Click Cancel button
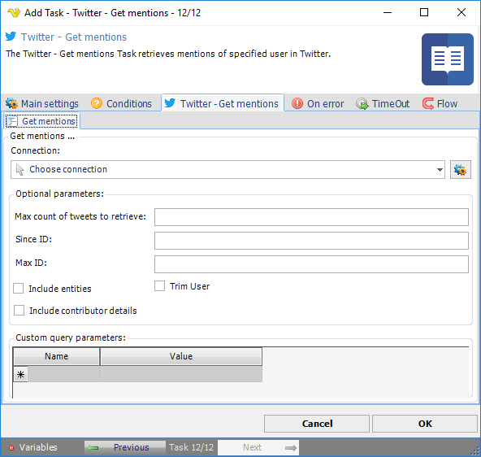 click(317, 424)
